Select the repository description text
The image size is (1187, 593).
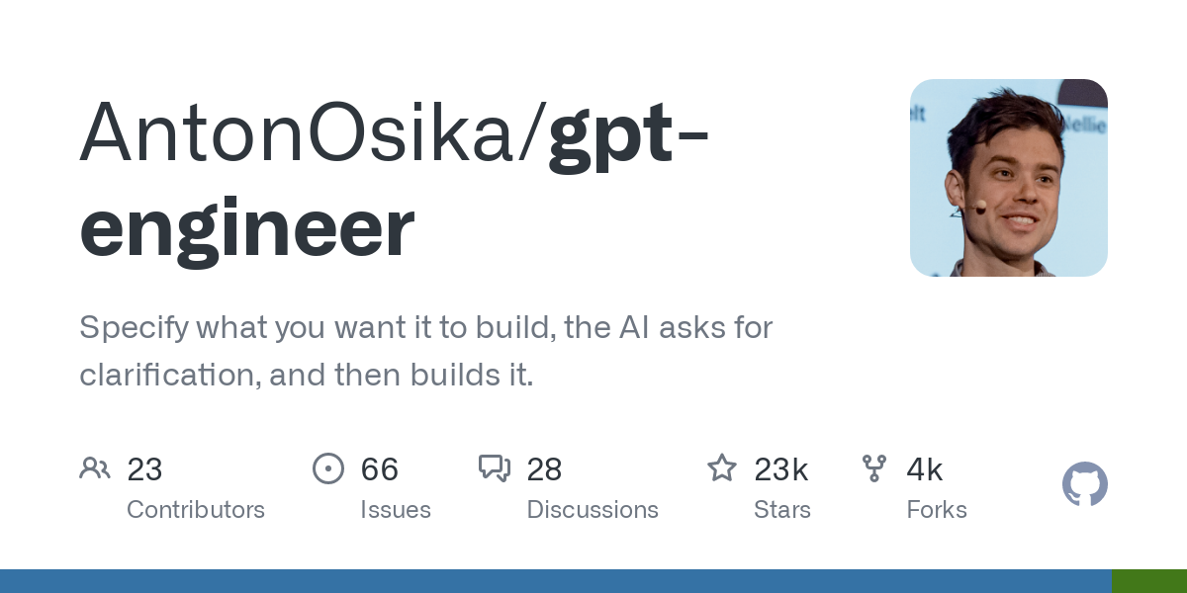tap(425, 351)
